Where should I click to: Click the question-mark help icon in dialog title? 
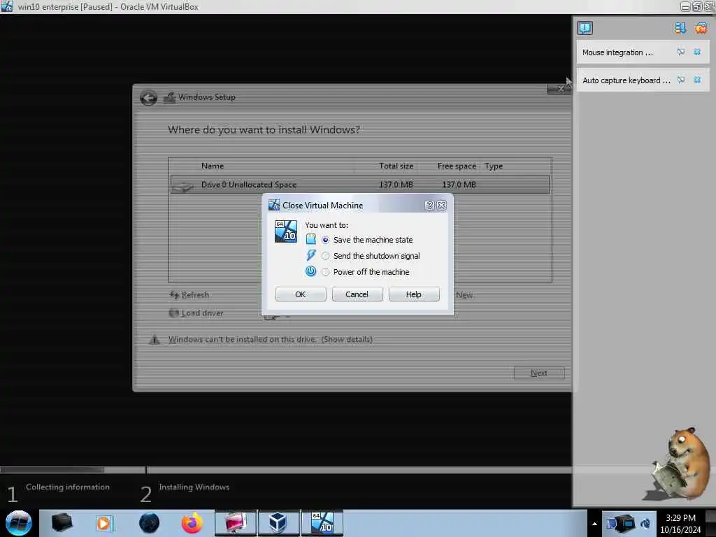(x=429, y=206)
